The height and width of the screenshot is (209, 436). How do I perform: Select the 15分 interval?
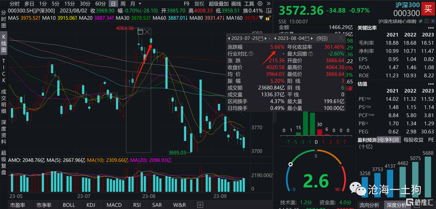69,4
